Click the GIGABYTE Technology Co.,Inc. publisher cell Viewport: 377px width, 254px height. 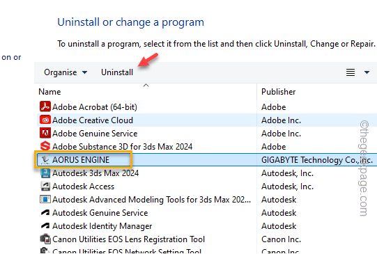point(317,160)
